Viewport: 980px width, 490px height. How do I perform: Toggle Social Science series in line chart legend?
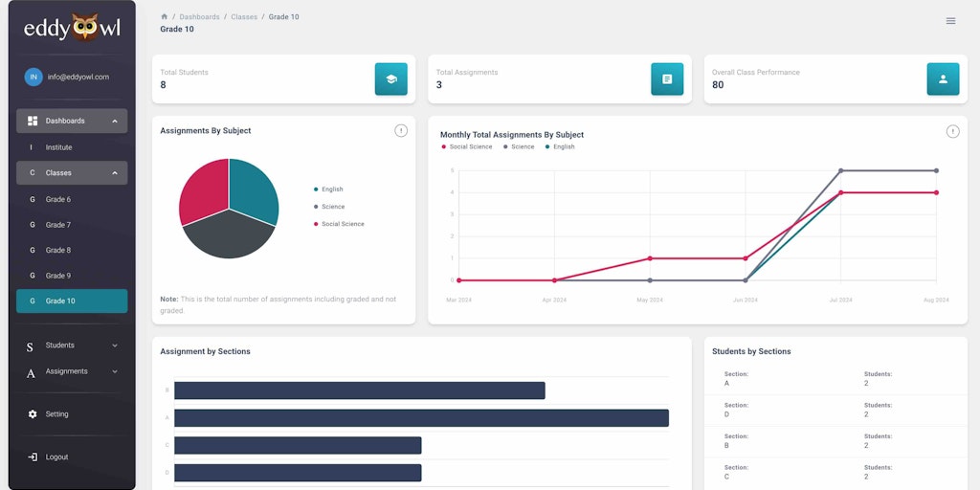tap(467, 146)
